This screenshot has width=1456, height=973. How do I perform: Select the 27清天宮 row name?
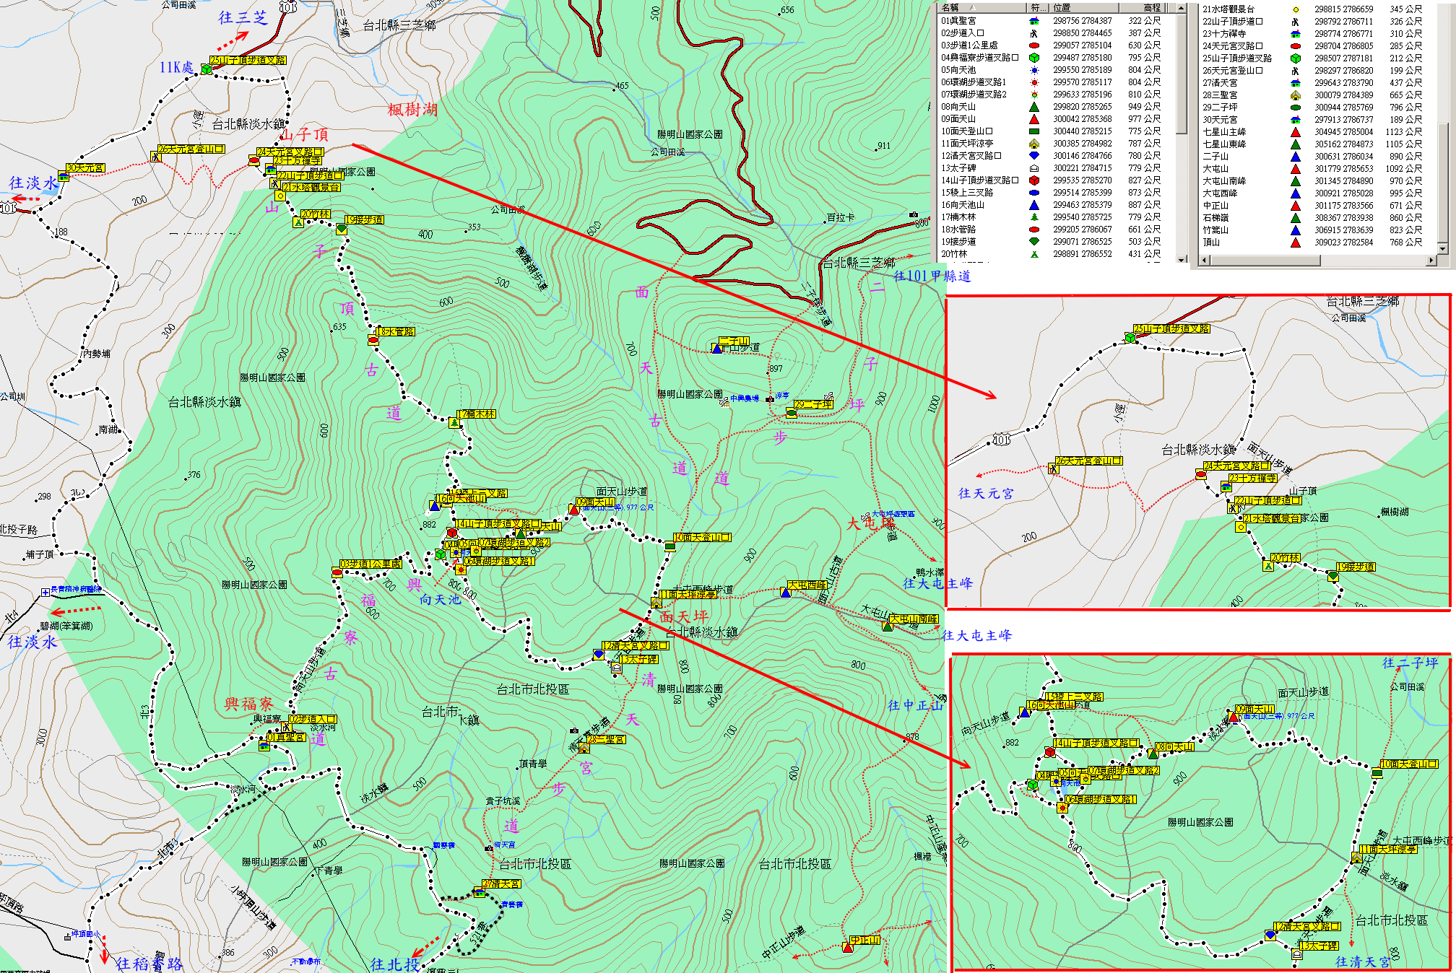point(1220,83)
